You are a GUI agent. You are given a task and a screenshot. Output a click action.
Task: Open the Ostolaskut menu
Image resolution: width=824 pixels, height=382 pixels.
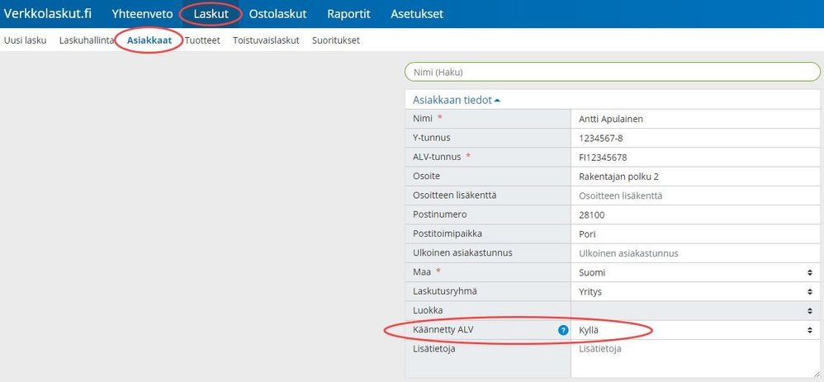coord(278,14)
